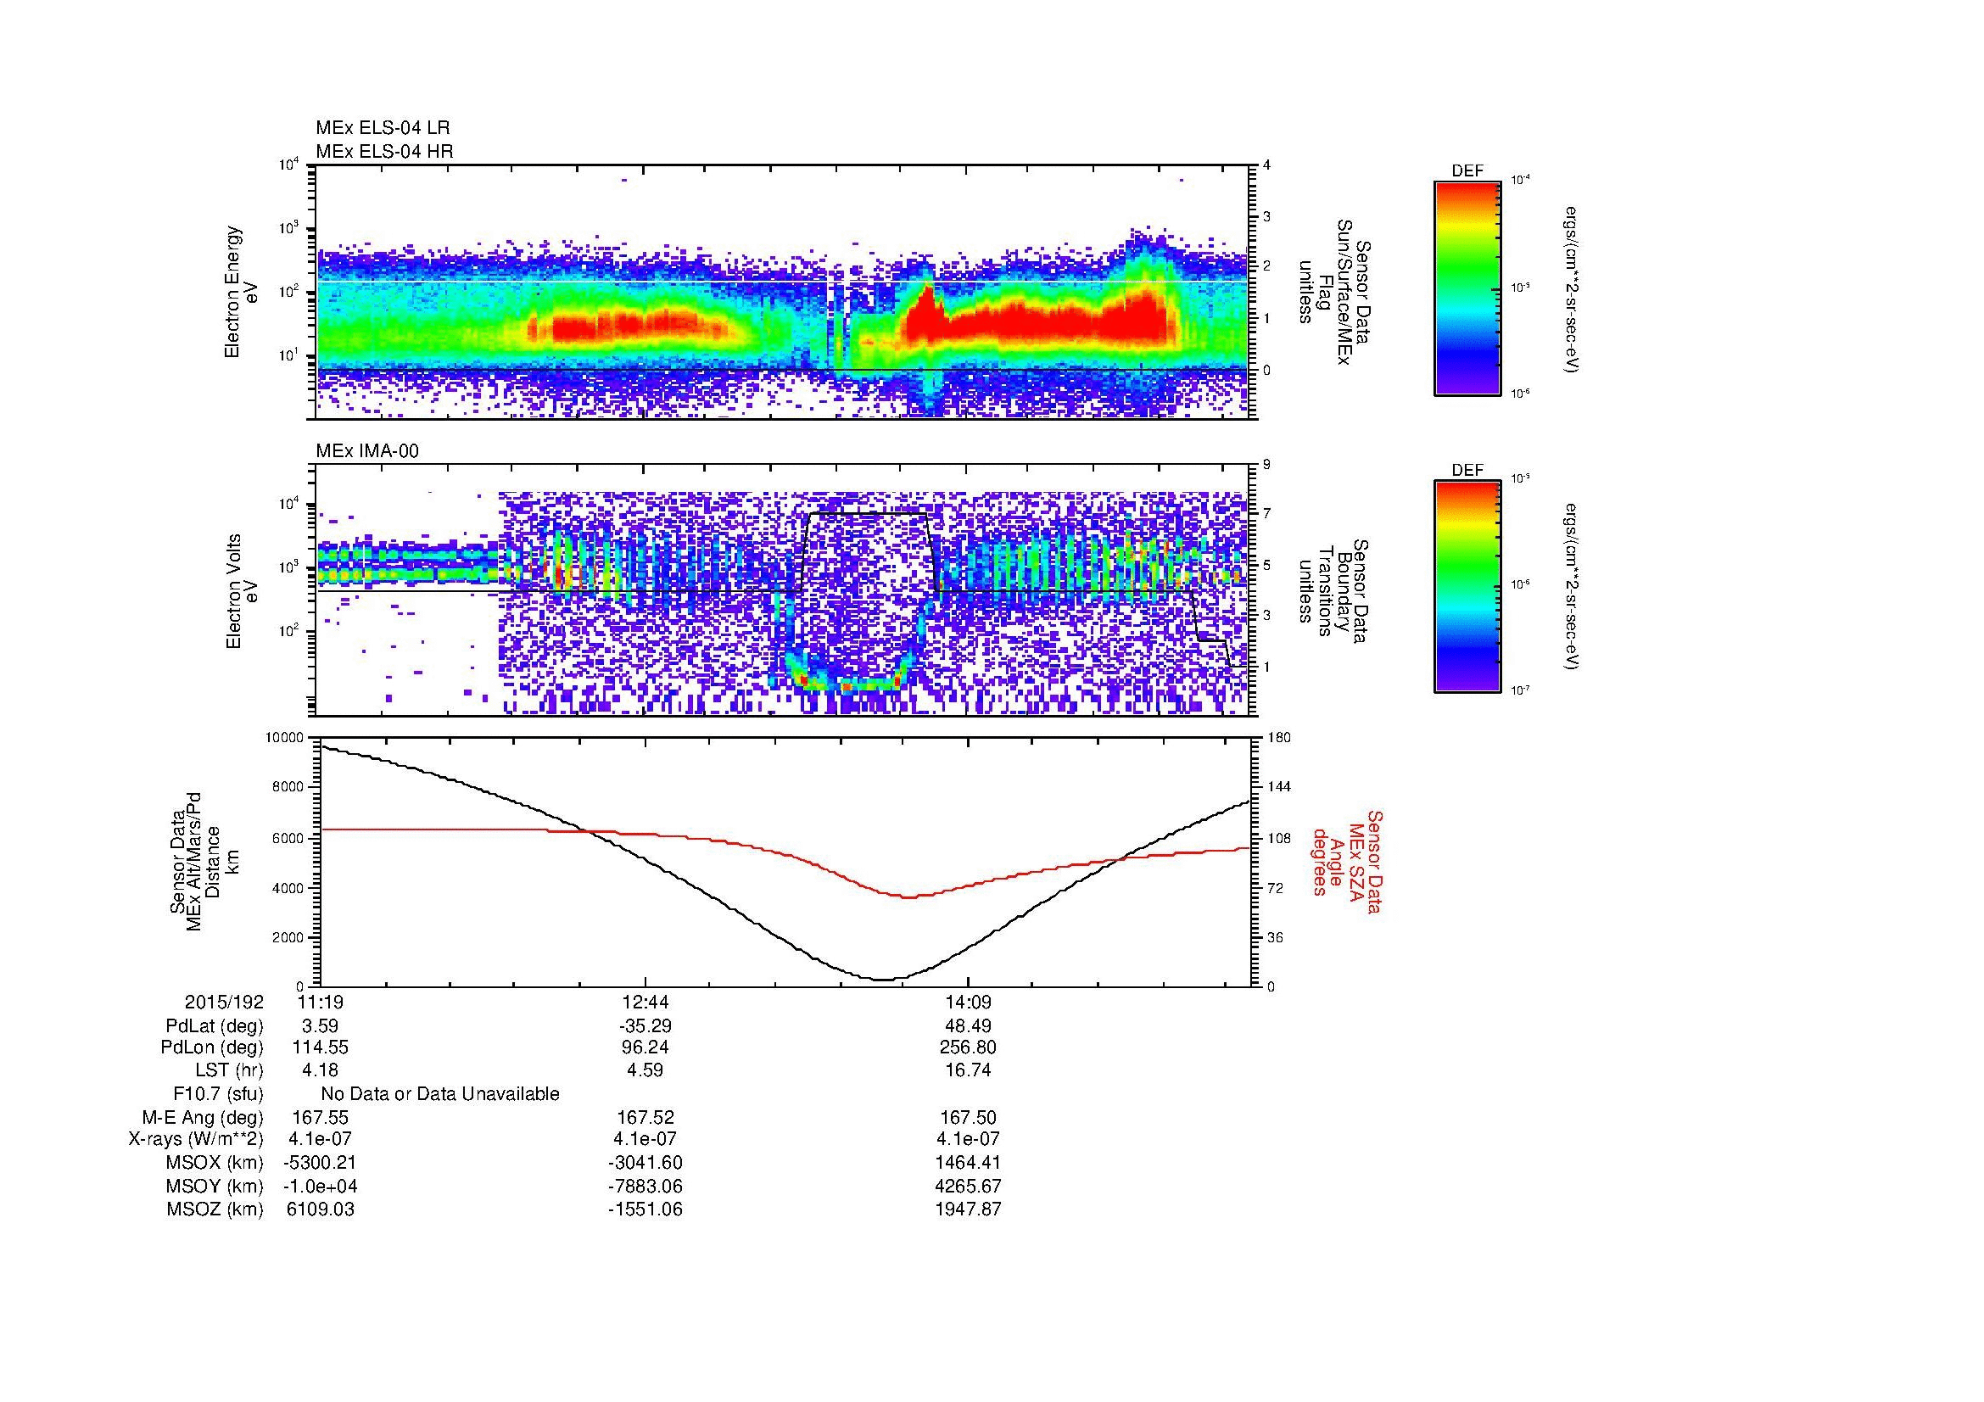
Task: Click the 'MEx ELS-04 LR' title label
Action: tap(383, 128)
